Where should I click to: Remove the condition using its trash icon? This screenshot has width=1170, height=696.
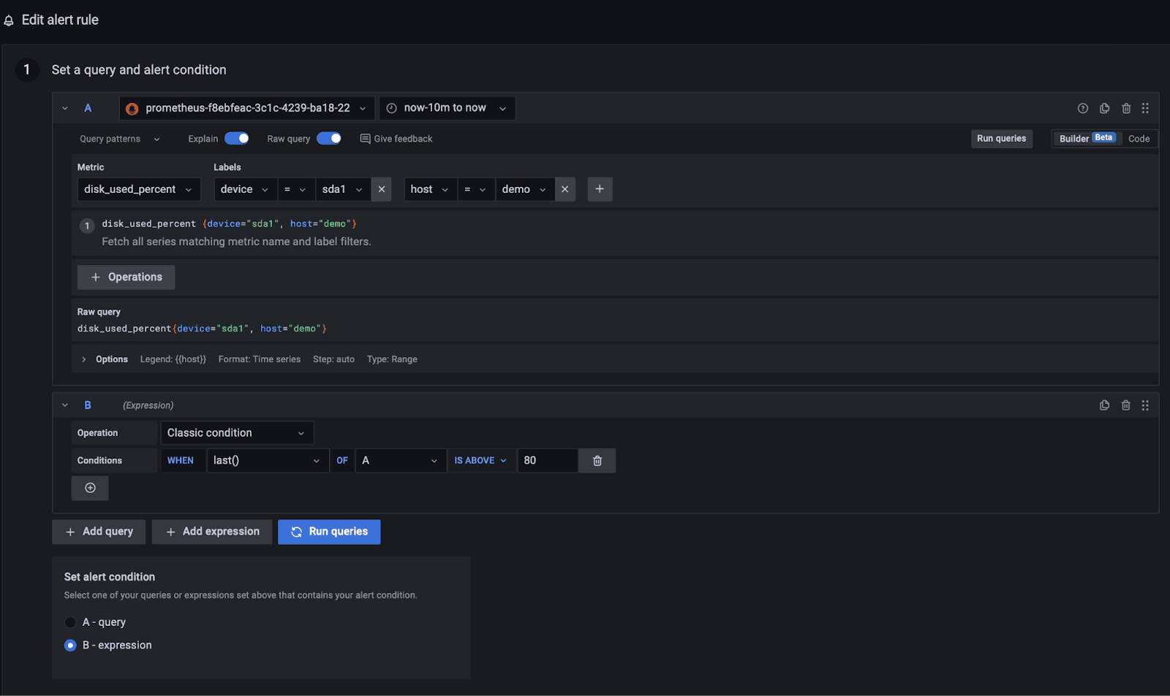tap(597, 461)
